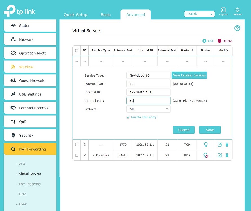This screenshot has height=211, width=251.
Task: Open the Parental Controls section
Action: (30, 108)
